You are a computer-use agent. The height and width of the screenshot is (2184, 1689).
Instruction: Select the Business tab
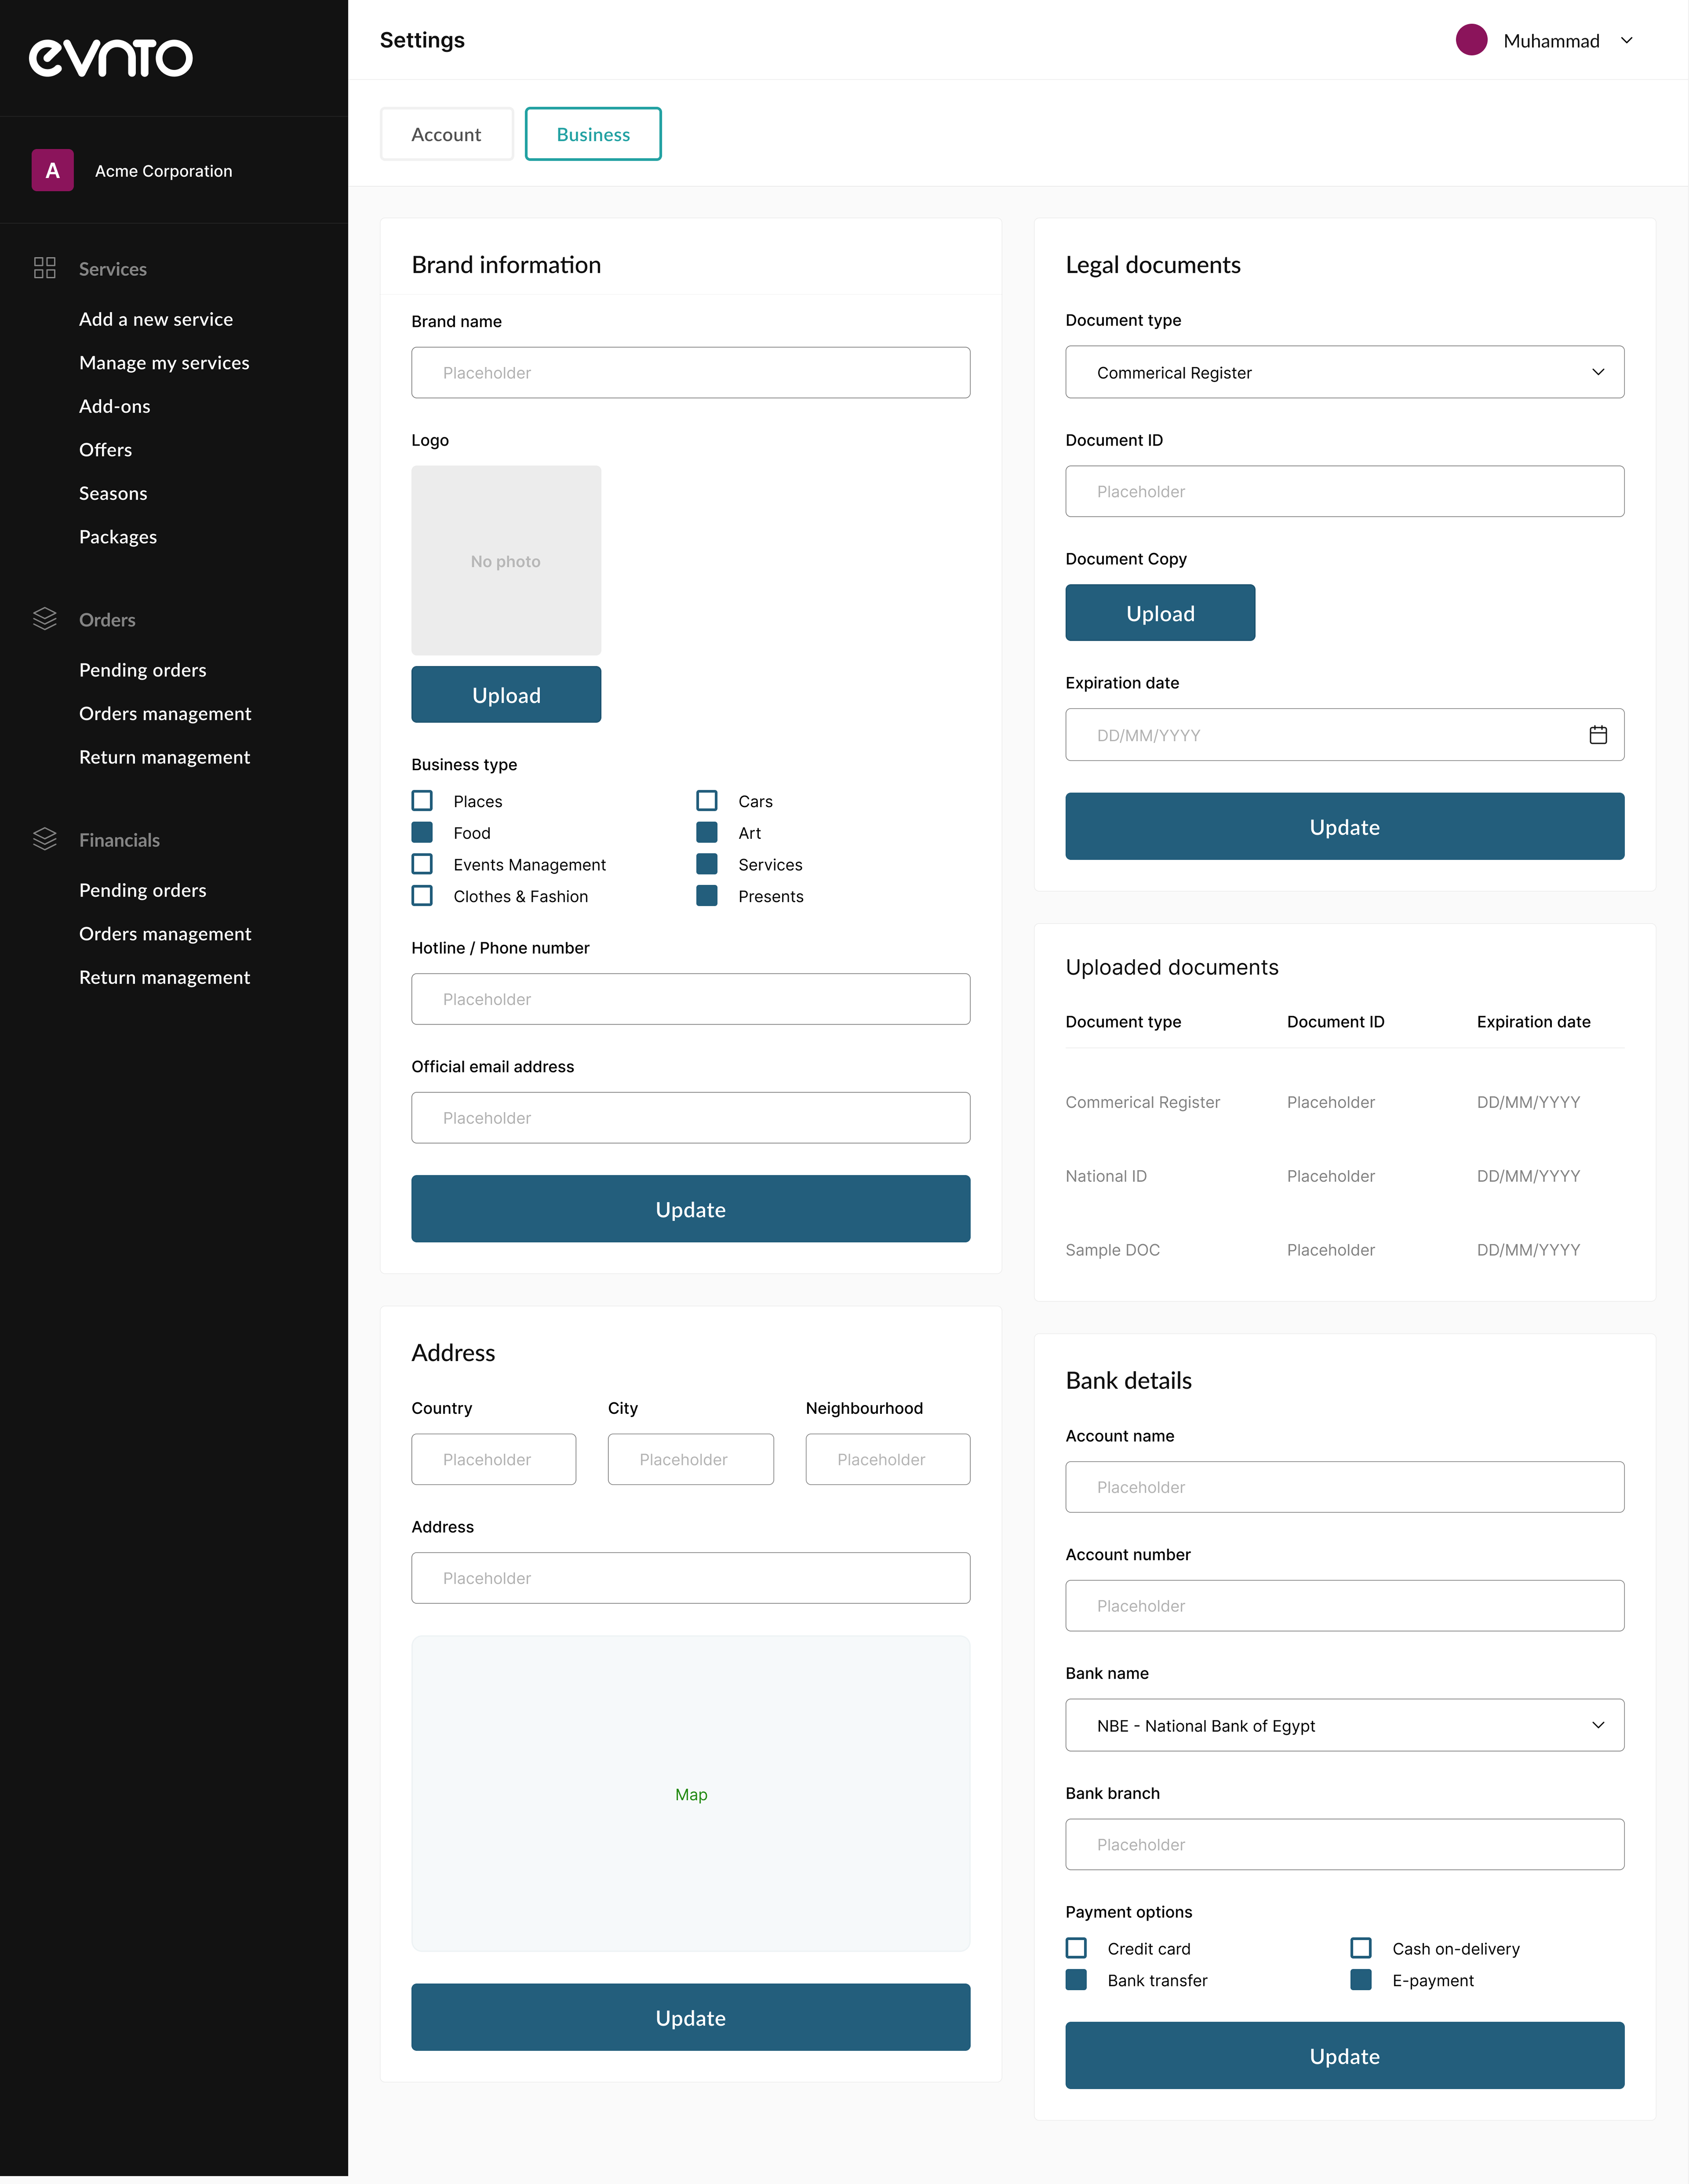click(x=593, y=134)
